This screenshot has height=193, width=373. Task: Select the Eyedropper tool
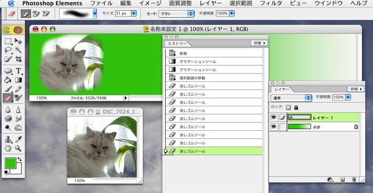[18, 139]
